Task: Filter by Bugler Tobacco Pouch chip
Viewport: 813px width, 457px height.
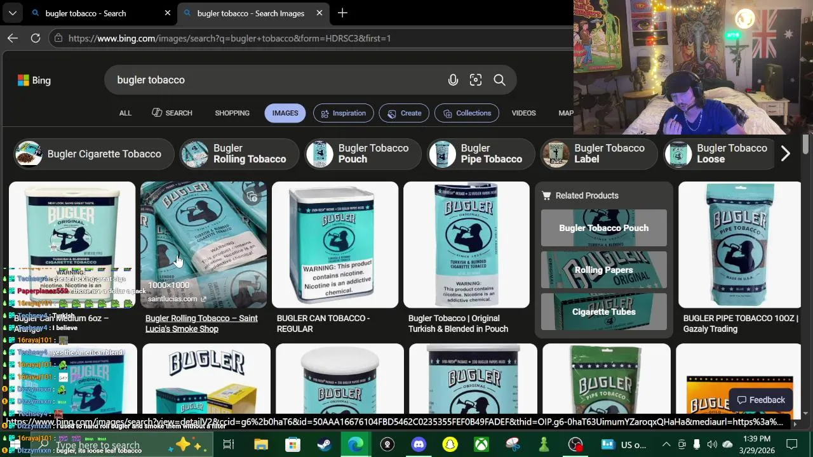Action: (x=362, y=154)
